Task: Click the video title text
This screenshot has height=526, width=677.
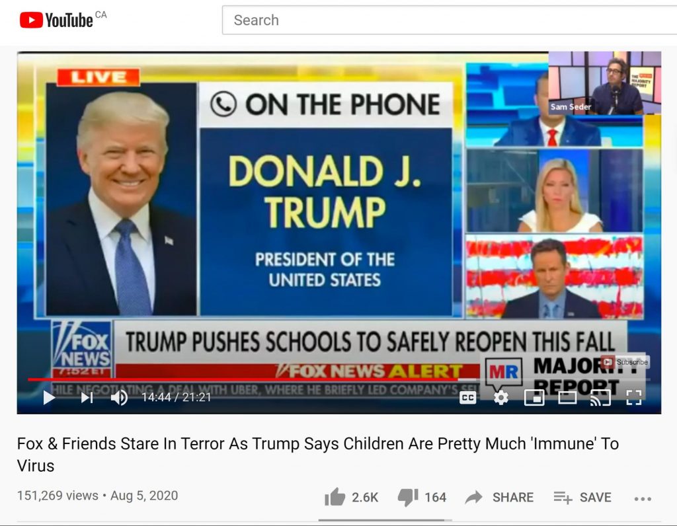Action: (318, 455)
